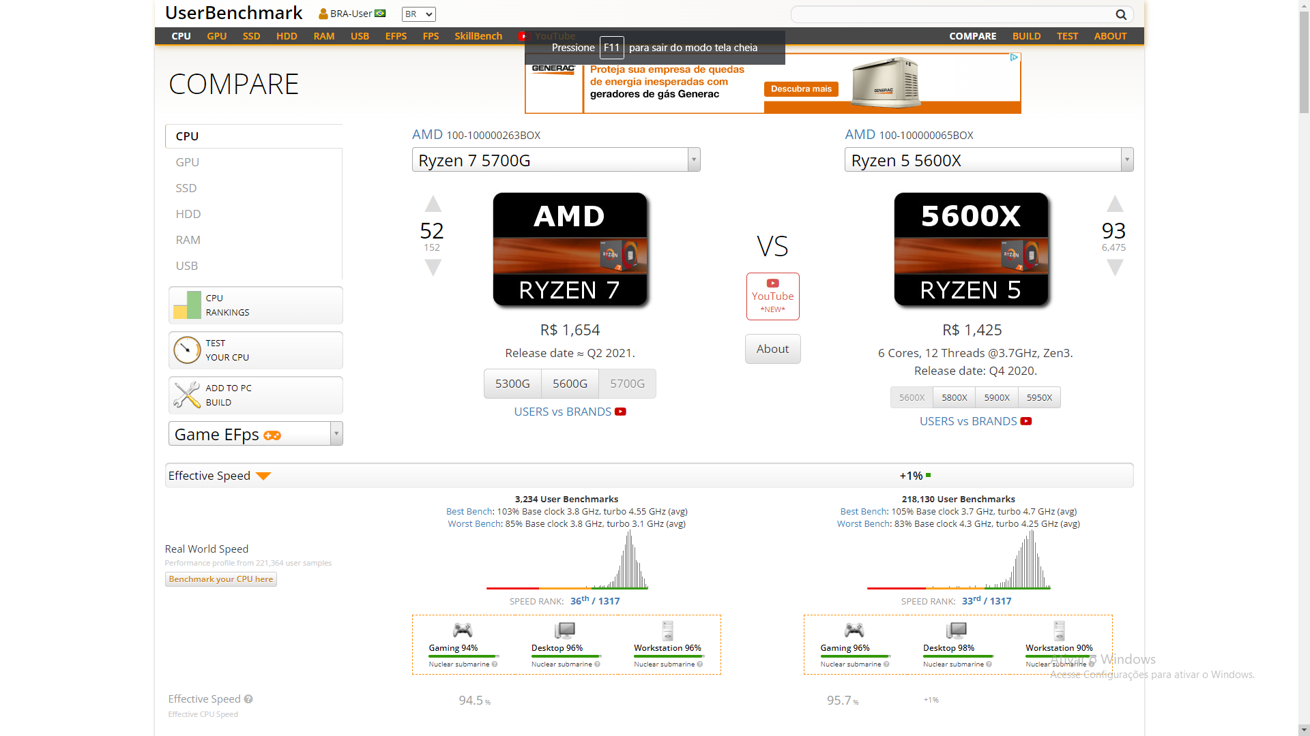
Task: Click the AMD Ryzen 7 product image
Action: tap(570, 249)
